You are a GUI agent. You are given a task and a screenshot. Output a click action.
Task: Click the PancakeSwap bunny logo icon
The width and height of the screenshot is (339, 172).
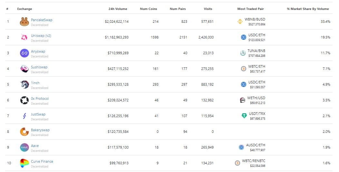coord(24,21)
